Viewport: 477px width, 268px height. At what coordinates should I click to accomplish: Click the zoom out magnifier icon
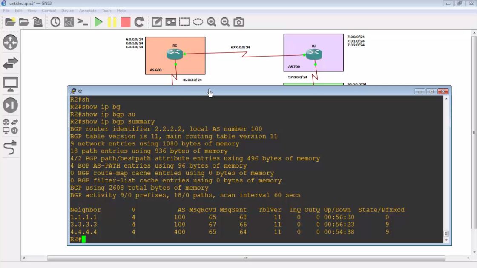point(225,22)
